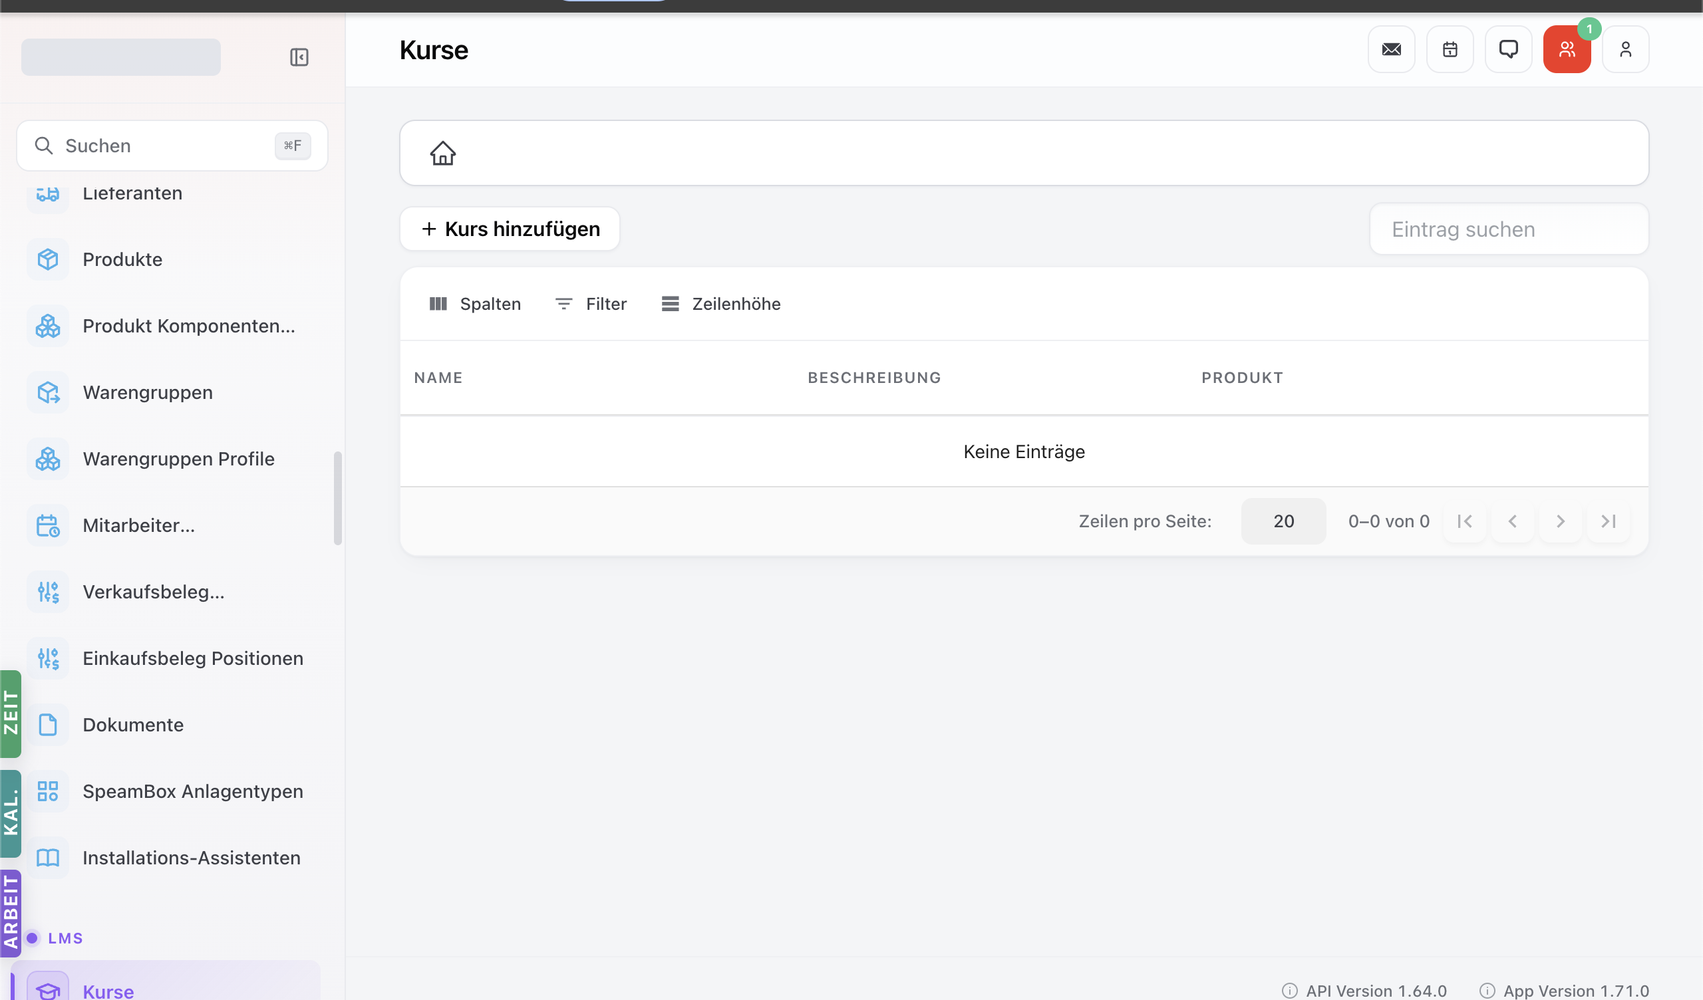Viewport: 1703px width, 1000px height.
Task: Open the calendar icon in header
Action: [1450, 49]
